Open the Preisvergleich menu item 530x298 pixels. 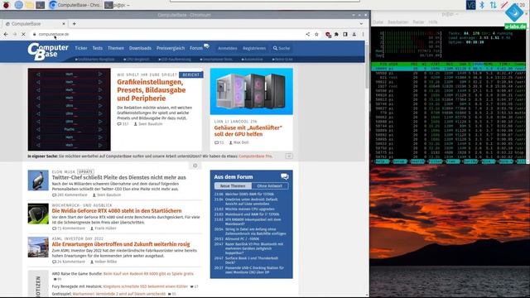[x=171, y=48]
